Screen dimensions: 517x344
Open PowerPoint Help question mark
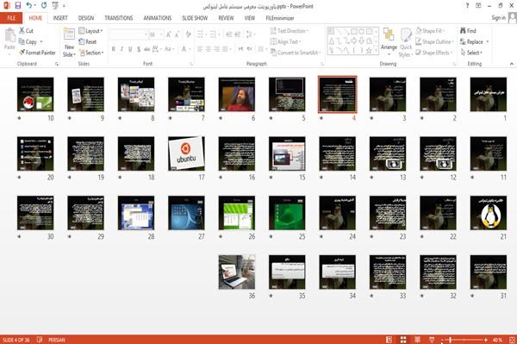tap(467, 6)
